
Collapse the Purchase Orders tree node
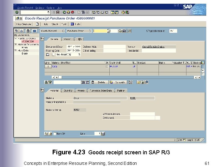[16, 38]
